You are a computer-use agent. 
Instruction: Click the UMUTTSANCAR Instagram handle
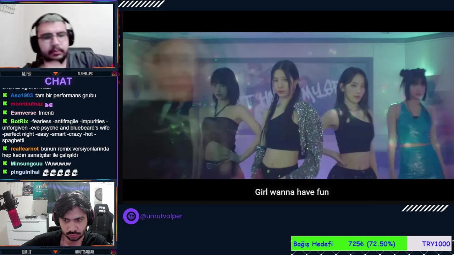pyautogui.click(x=84, y=252)
